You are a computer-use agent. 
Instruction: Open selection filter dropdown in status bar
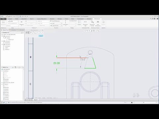click(x=149, y=102)
